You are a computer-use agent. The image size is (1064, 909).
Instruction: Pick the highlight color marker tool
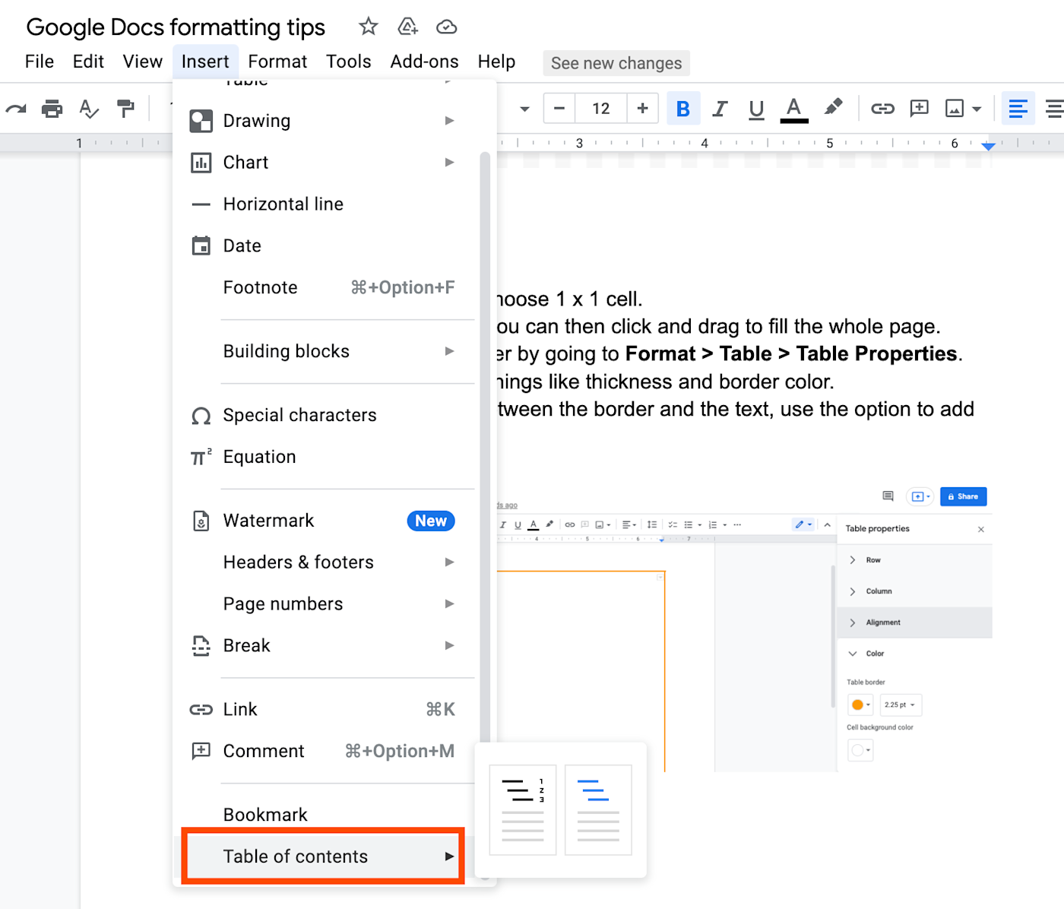[833, 108]
